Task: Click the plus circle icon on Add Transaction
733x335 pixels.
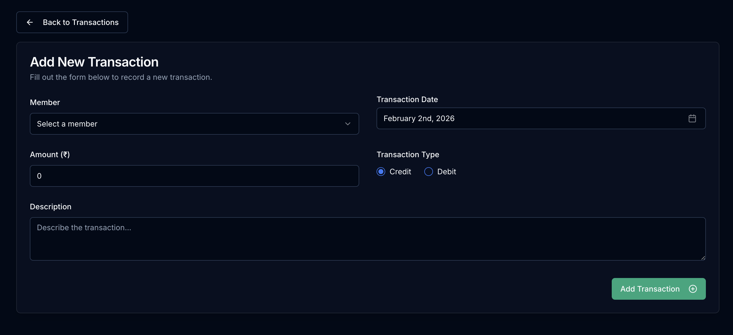Action: point(693,289)
